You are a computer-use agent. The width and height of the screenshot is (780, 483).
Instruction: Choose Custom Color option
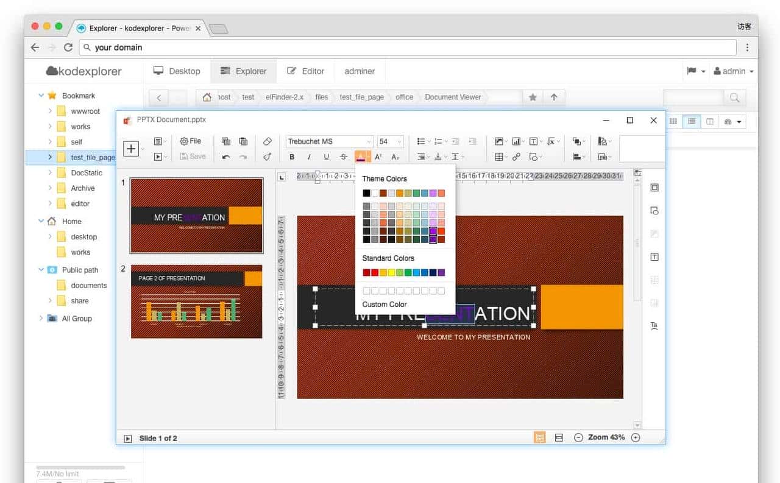click(x=385, y=304)
